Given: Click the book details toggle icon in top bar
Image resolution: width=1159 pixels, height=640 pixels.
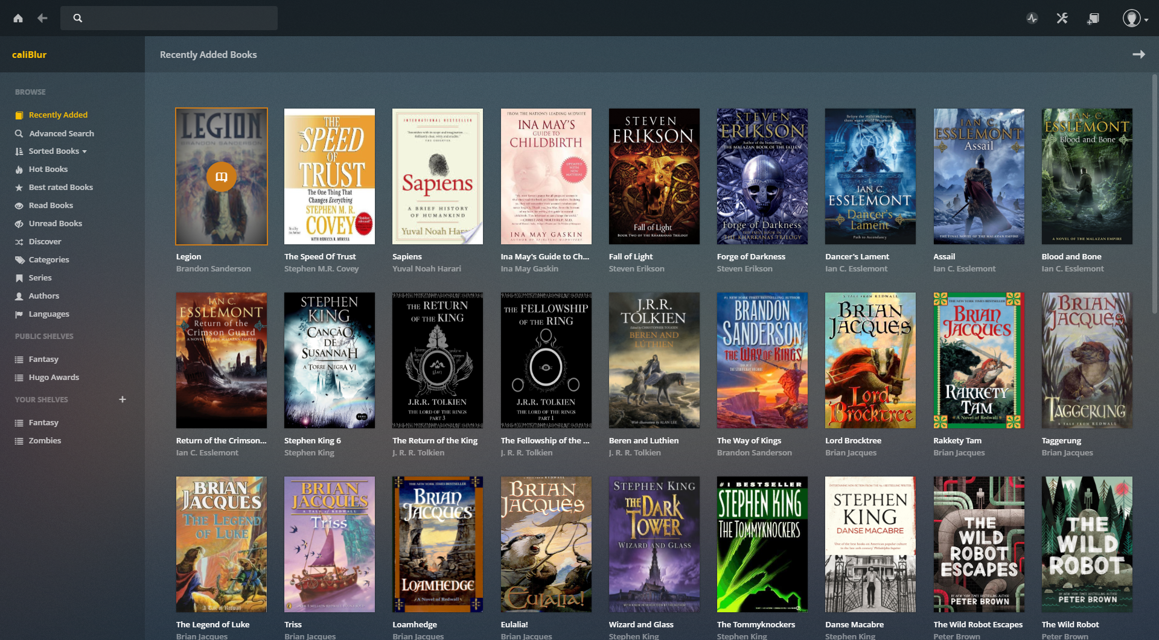Looking at the screenshot, I should (x=1093, y=18).
